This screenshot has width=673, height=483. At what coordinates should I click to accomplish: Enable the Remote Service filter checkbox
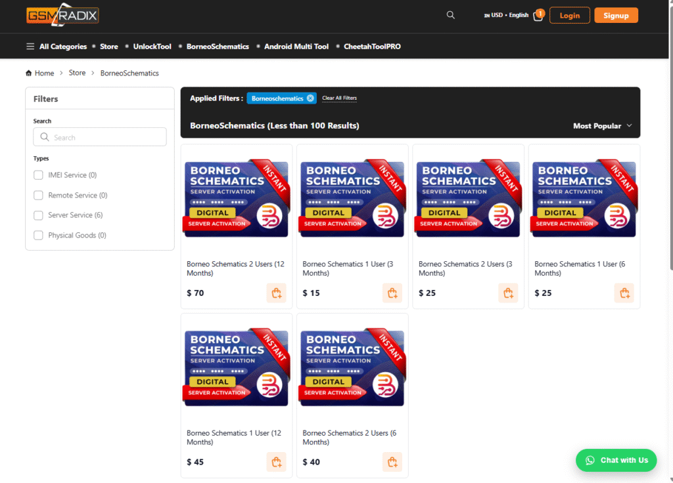(39, 196)
